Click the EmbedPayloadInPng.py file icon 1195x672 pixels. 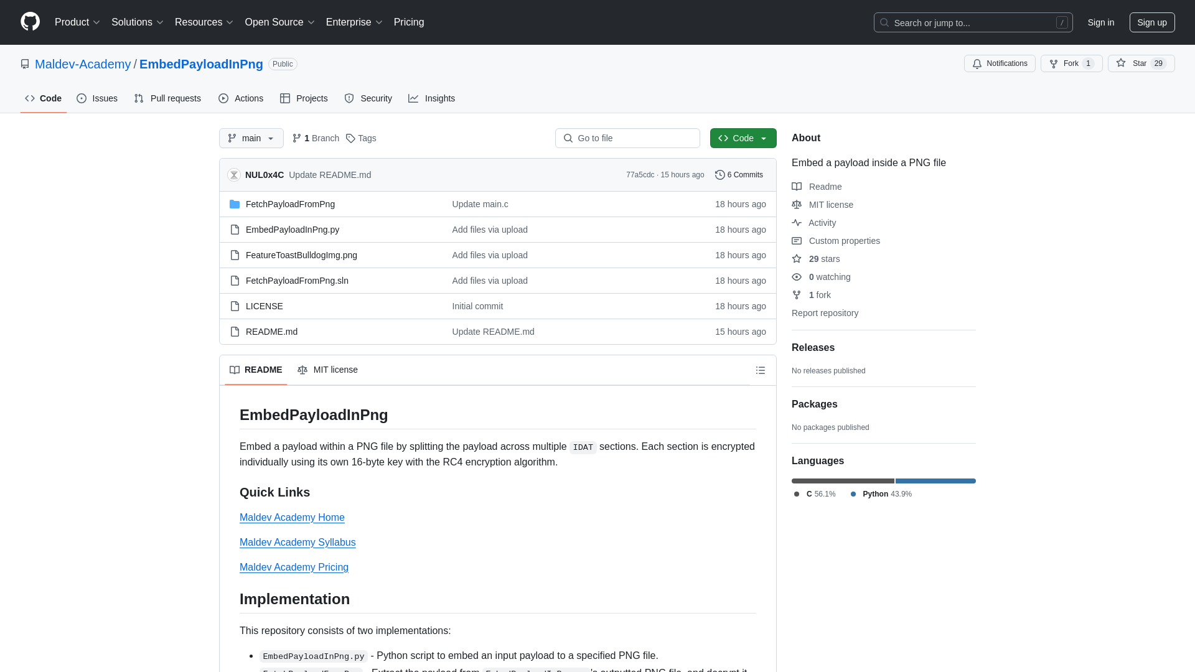coord(235,230)
